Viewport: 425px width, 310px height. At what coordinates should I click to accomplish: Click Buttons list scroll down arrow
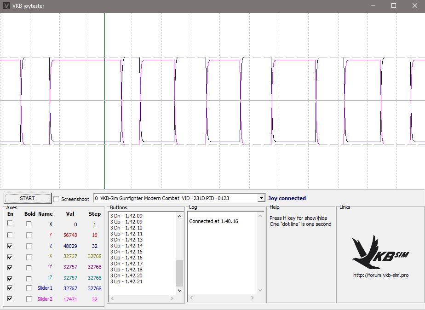(x=180, y=290)
